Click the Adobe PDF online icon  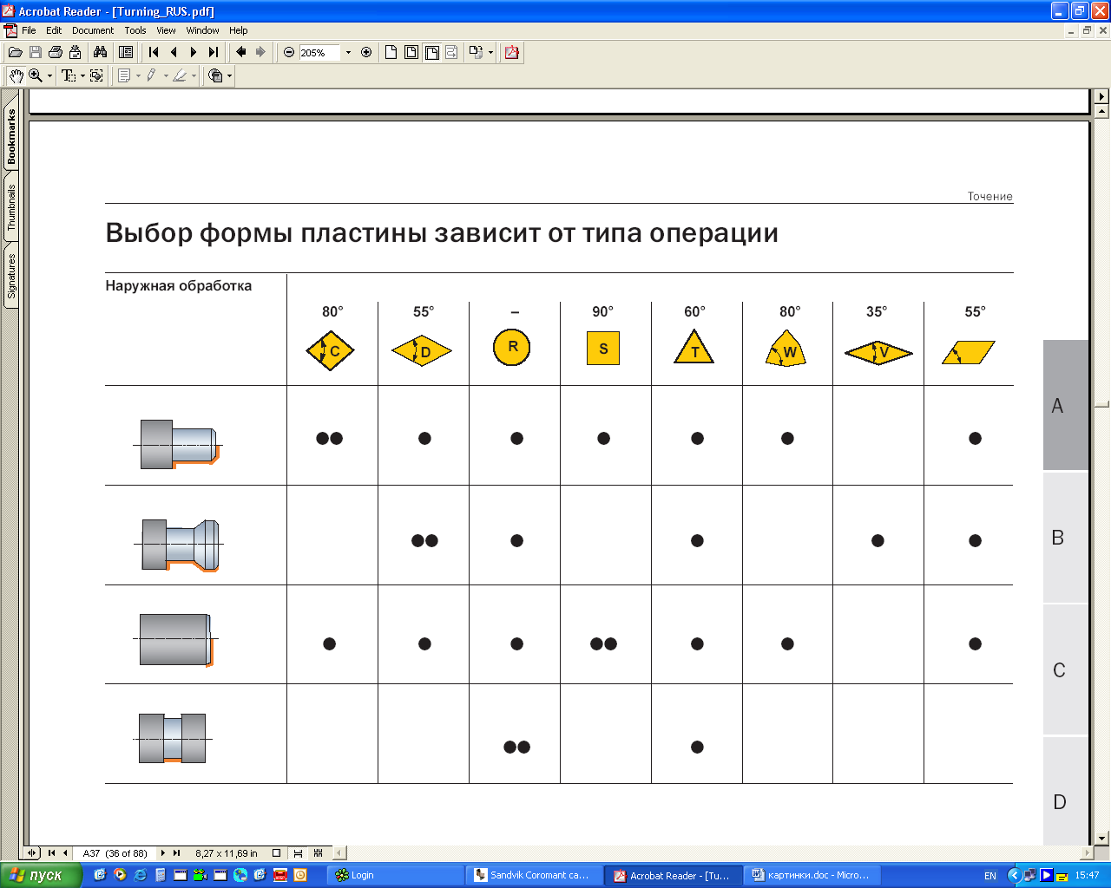[512, 52]
